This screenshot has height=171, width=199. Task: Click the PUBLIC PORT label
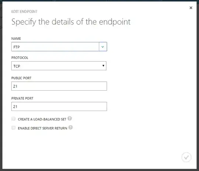pos(21,78)
